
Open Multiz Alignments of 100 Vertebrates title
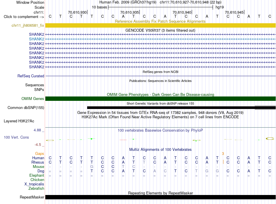click(x=160, y=150)
